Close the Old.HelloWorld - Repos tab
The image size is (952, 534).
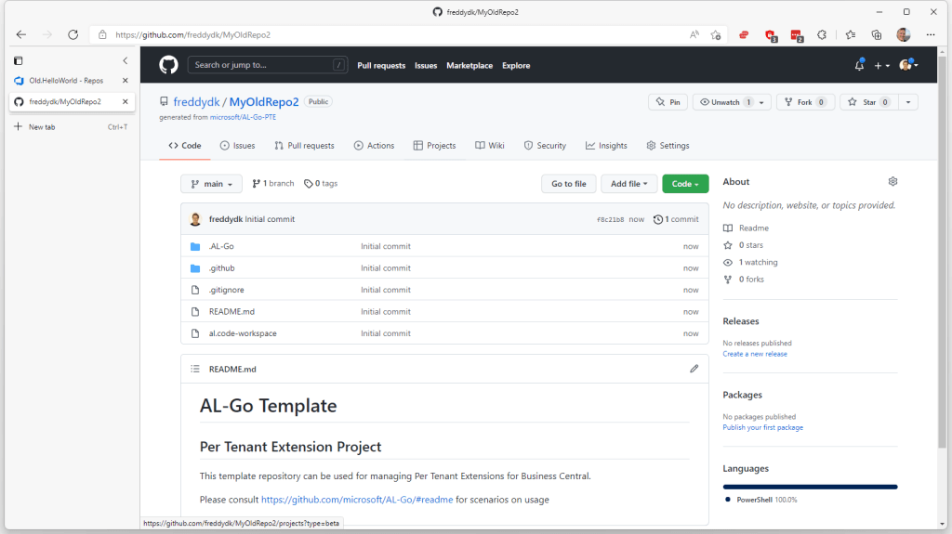coord(126,81)
